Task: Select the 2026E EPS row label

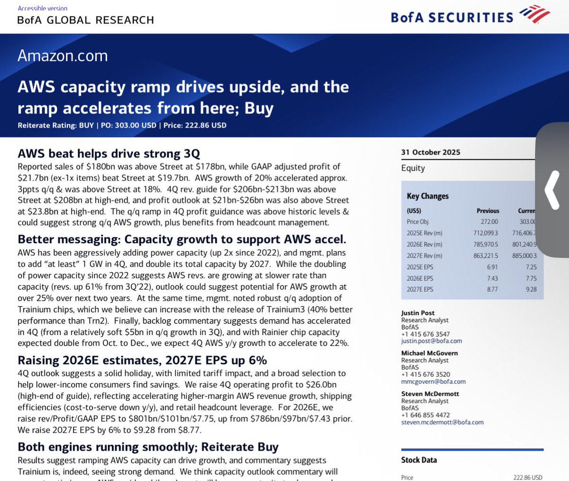Action: coord(420,278)
